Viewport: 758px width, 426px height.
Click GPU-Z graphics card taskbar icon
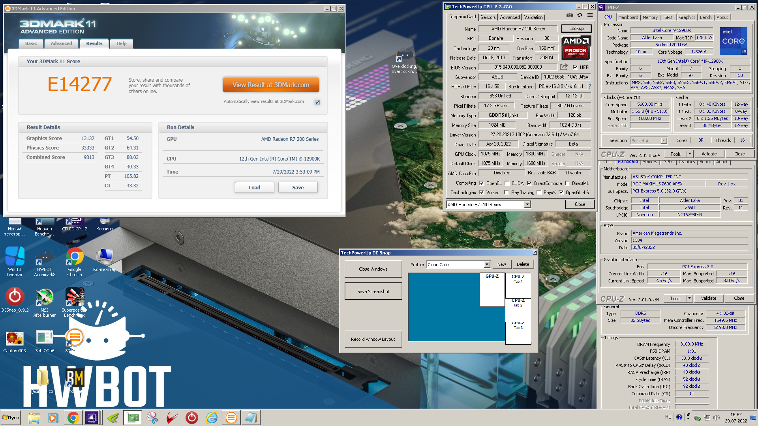tap(133, 418)
